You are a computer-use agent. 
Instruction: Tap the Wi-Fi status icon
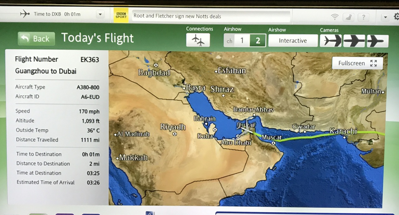tap(335, 17)
